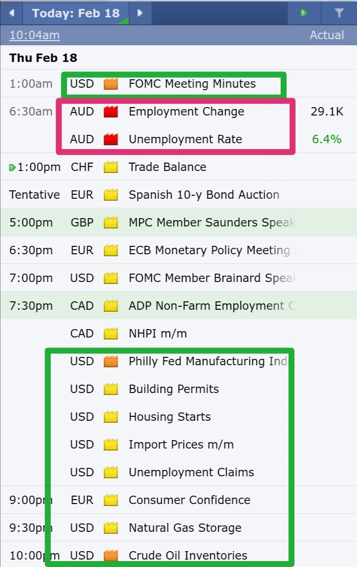Click the Actual column header
The width and height of the screenshot is (357, 567).
pos(327,35)
